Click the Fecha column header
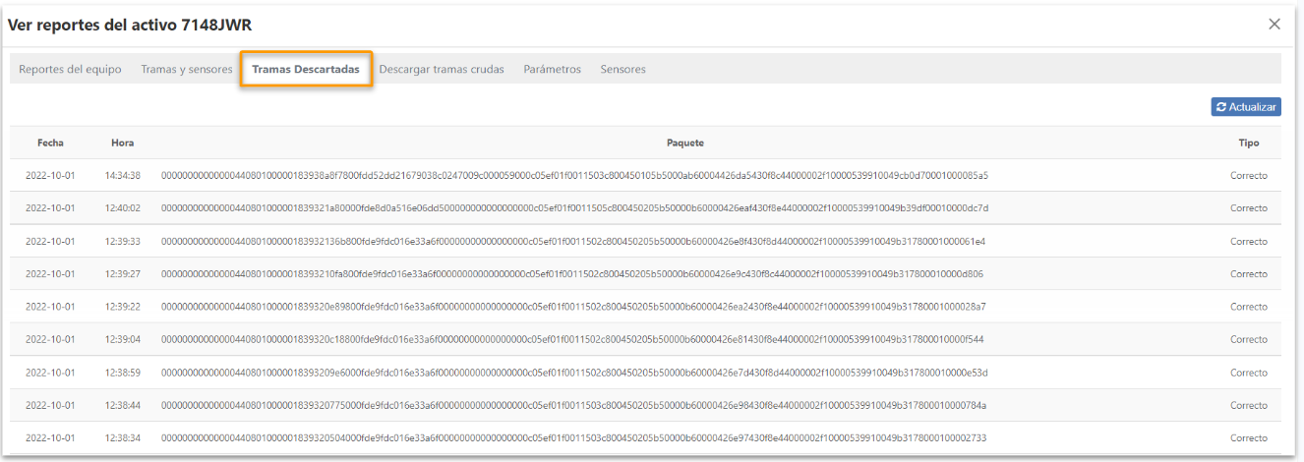This screenshot has width=1304, height=462. (x=50, y=143)
